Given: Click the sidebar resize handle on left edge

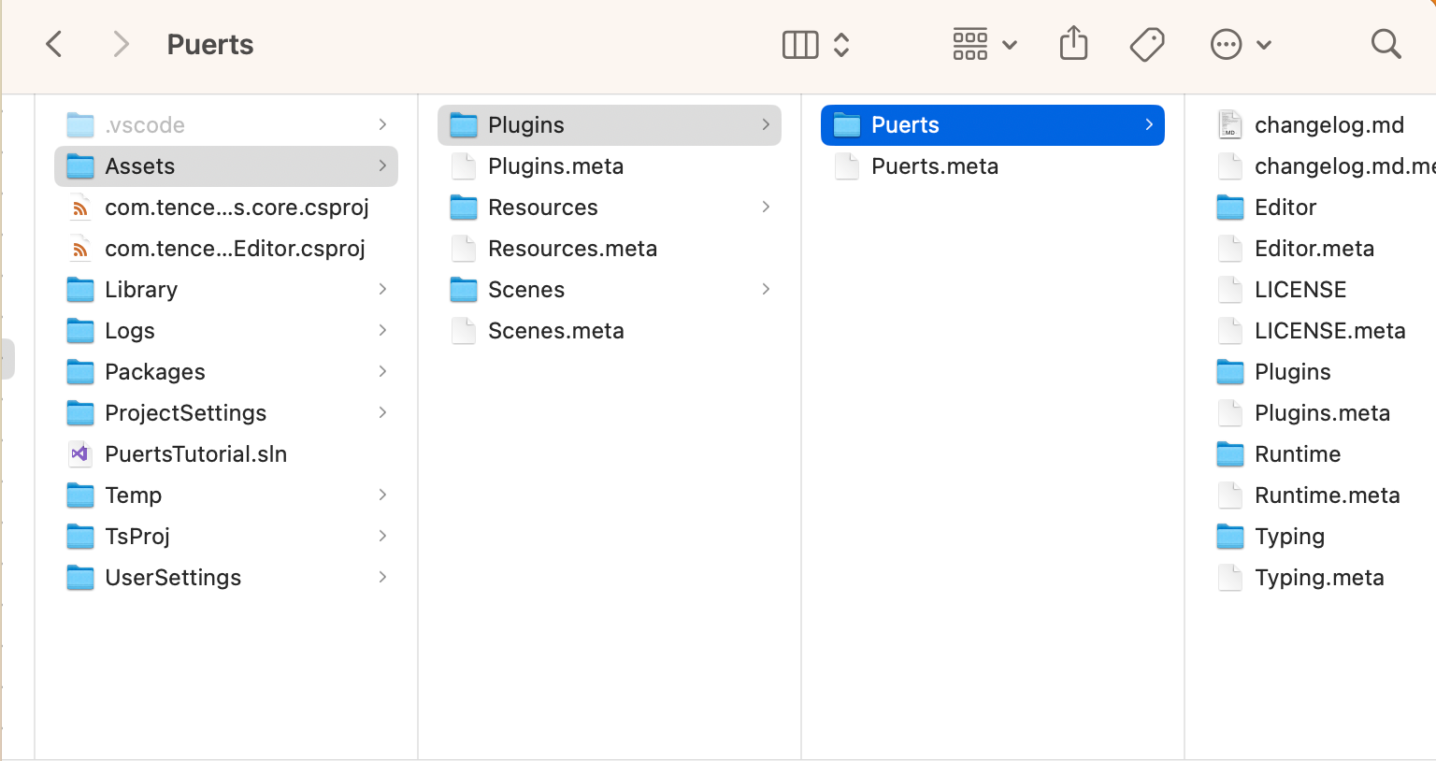Looking at the screenshot, I should click(x=7, y=359).
